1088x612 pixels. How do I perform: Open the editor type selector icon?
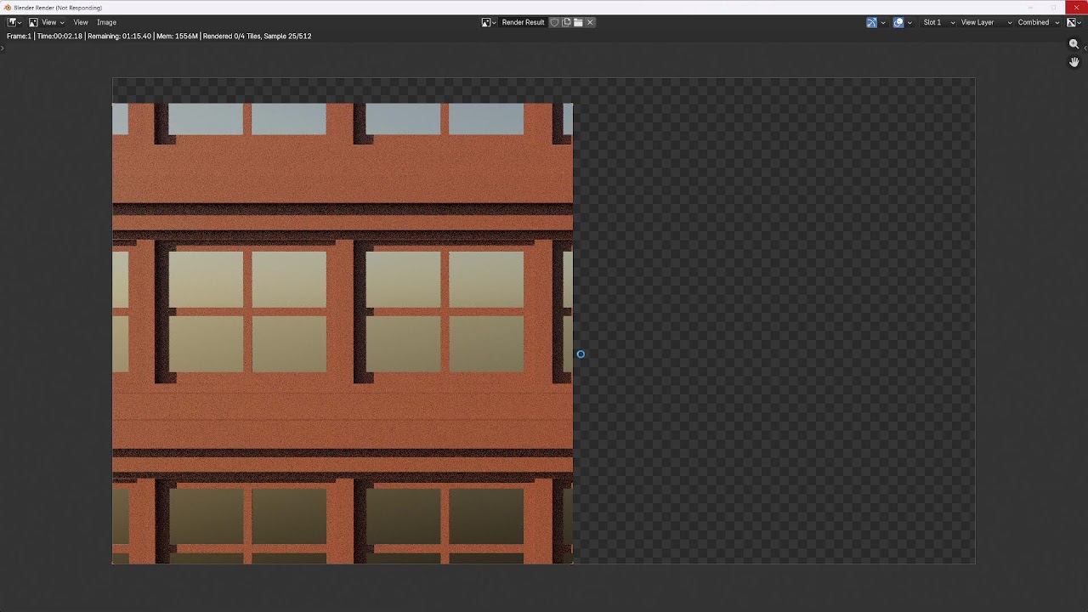14,22
